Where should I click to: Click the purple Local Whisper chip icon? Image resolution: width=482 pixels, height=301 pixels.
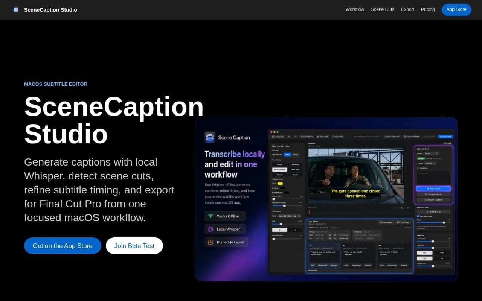coord(210,229)
